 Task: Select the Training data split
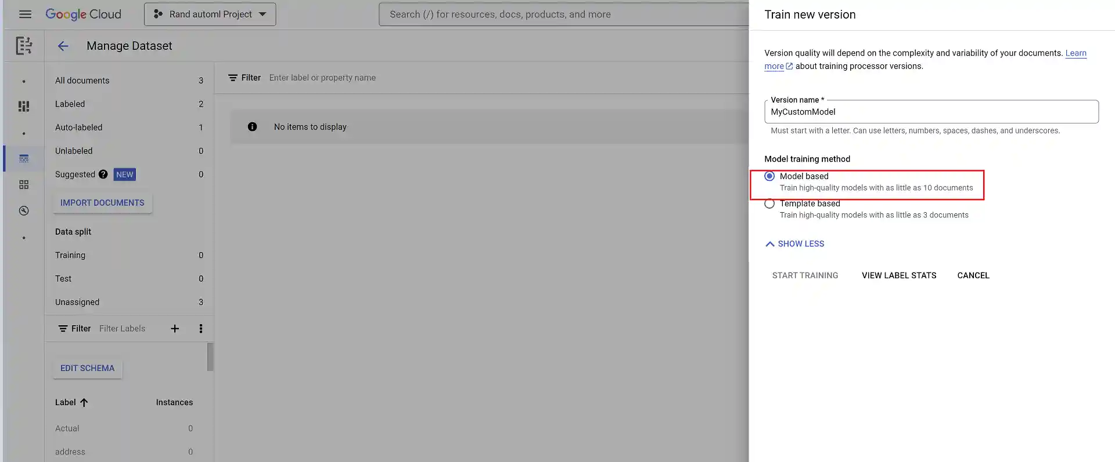(129, 255)
